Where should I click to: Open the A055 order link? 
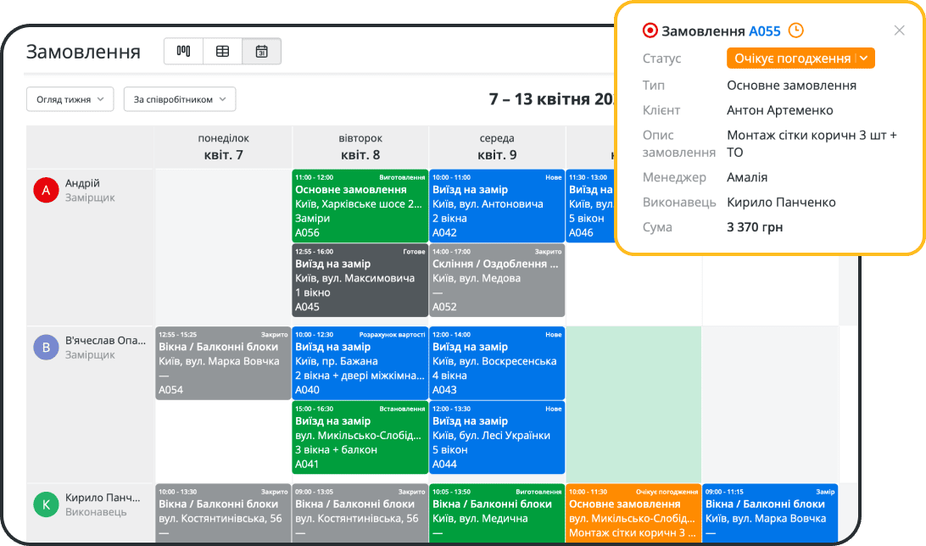764,31
